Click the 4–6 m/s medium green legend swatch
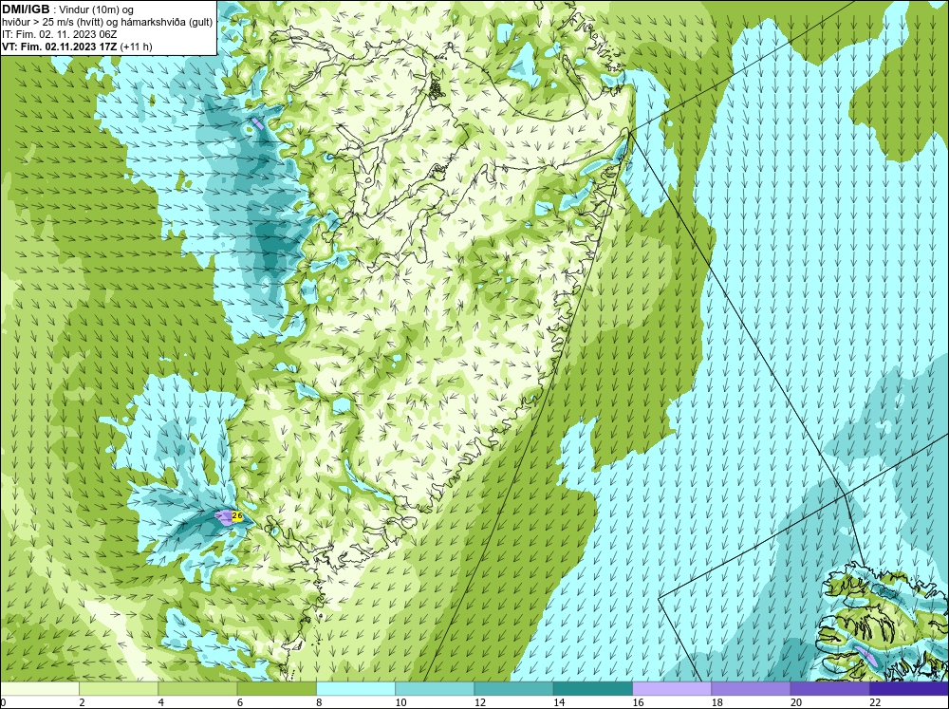 tap(197, 689)
